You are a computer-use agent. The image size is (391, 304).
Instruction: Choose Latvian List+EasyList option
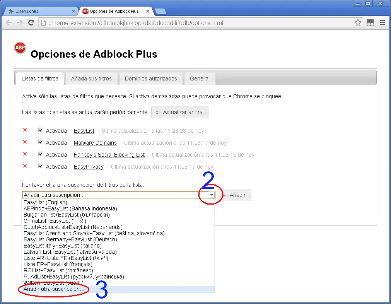point(118,252)
